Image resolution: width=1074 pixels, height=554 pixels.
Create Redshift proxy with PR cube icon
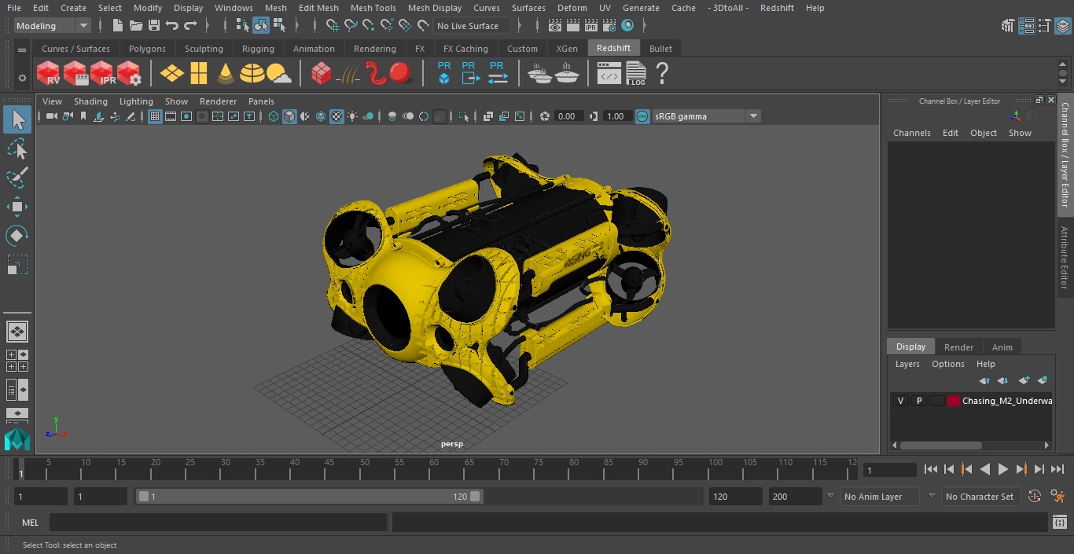point(444,73)
